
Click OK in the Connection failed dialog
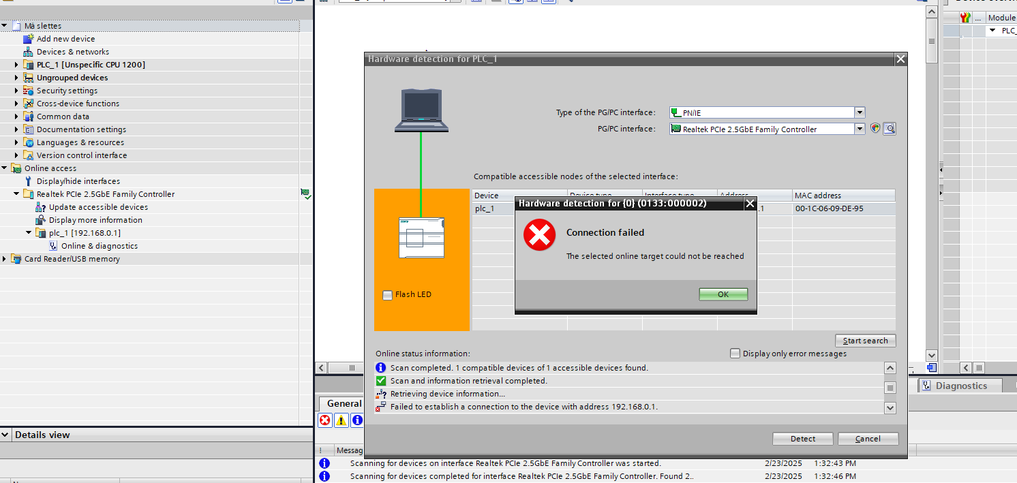pos(723,294)
